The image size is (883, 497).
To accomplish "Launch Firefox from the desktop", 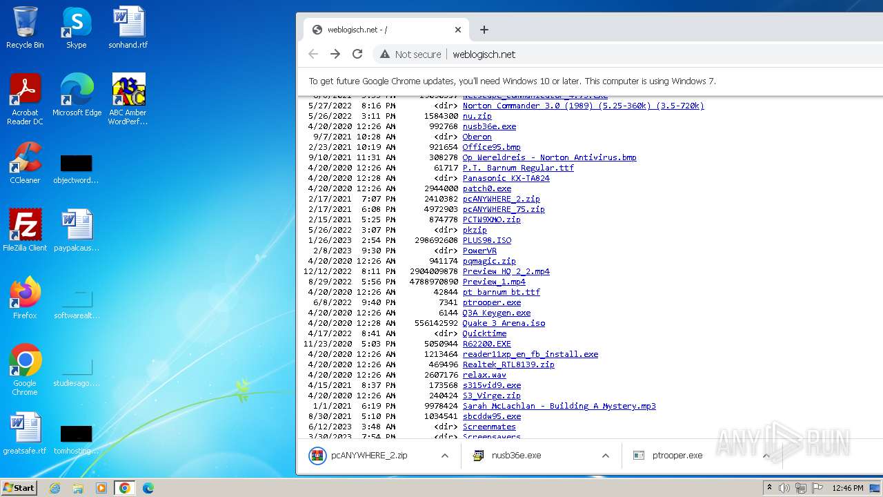I will 25,298.
